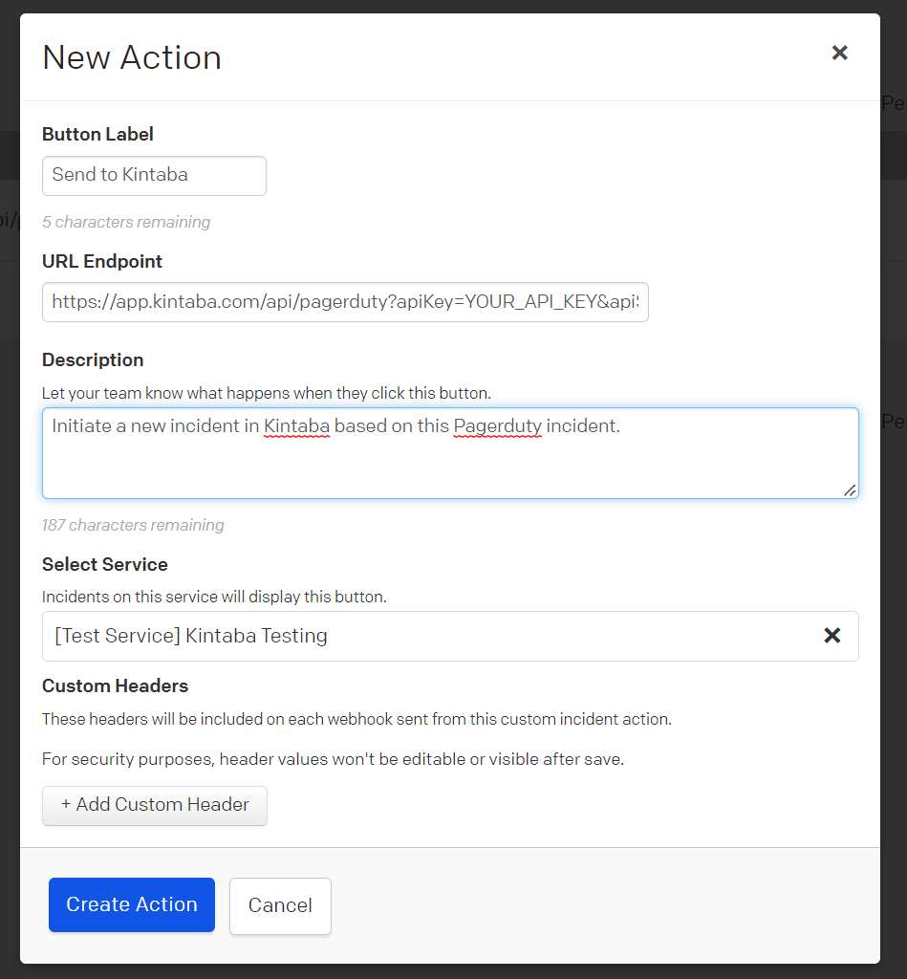
Task: Click the Custom Headers heading
Action: point(115,686)
